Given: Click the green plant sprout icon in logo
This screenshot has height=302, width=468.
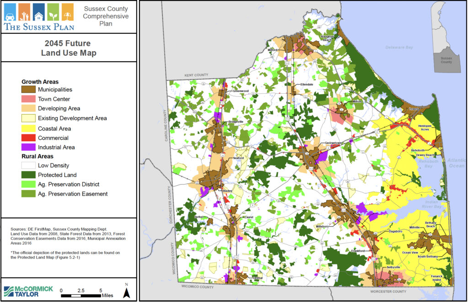Looking at the screenshot, I should [x=53, y=12].
